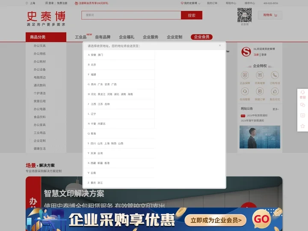Select 办公设备 in category sidebar
Screen dimensions: 308x231
pyautogui.click(x=40, y=70)
